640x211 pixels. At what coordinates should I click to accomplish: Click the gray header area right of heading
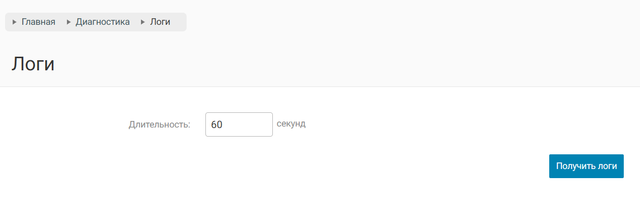[355, 64]
